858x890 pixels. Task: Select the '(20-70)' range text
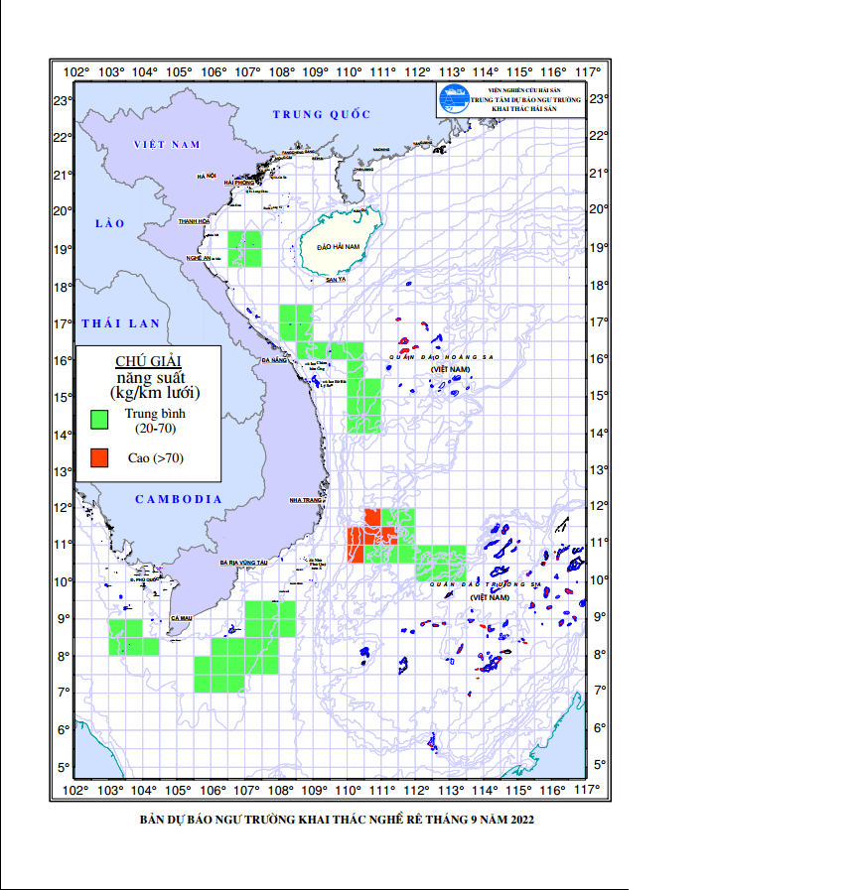[x=155, y=428]
